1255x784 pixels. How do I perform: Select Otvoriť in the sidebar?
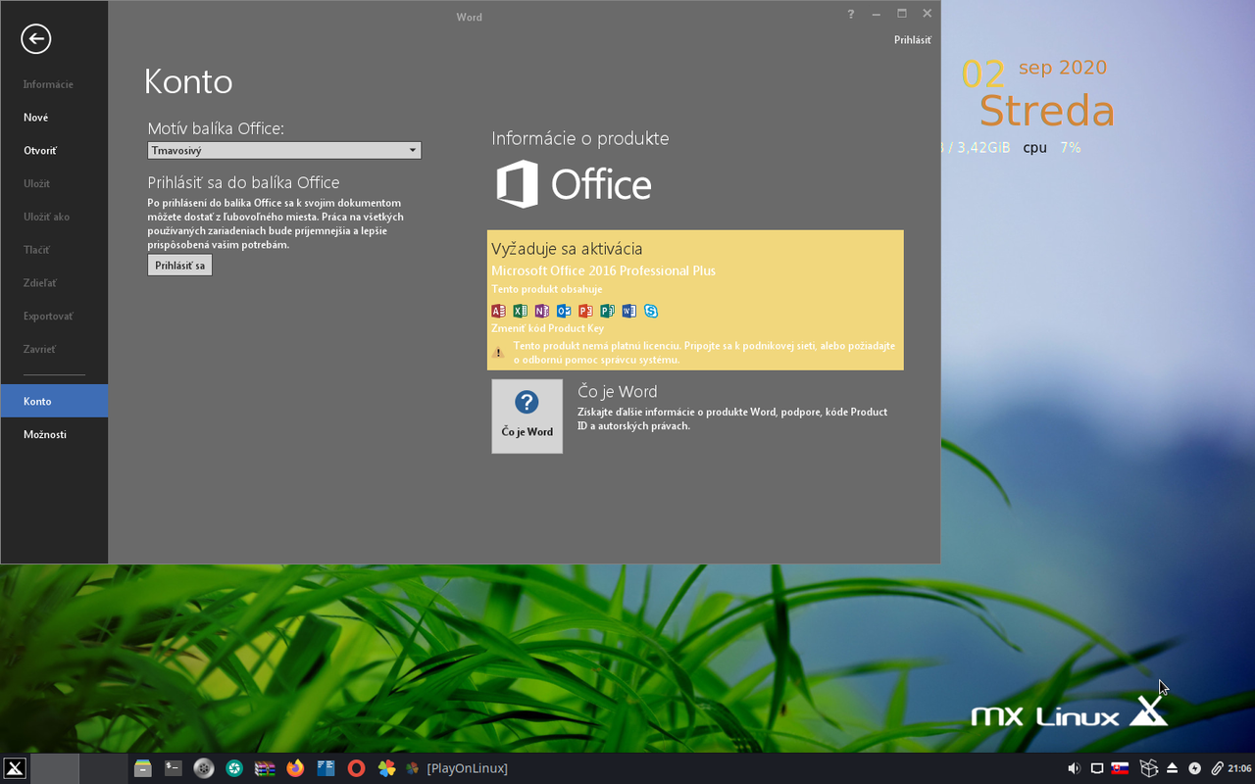coord(54,151)
